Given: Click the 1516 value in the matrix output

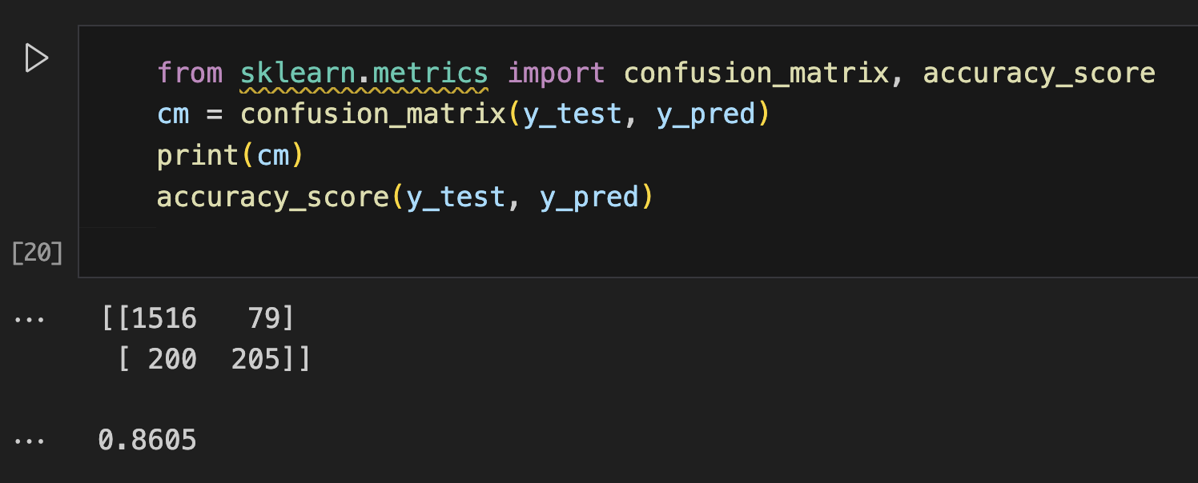Looking at the screenshot, I should [x=164, y=318].
